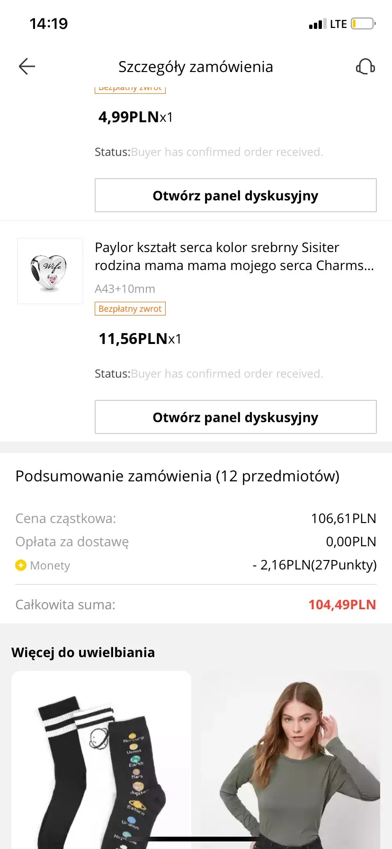392x849 pixels.
Task: Open discussion panel for the heart charm
Action: click(x=235, y=417)
